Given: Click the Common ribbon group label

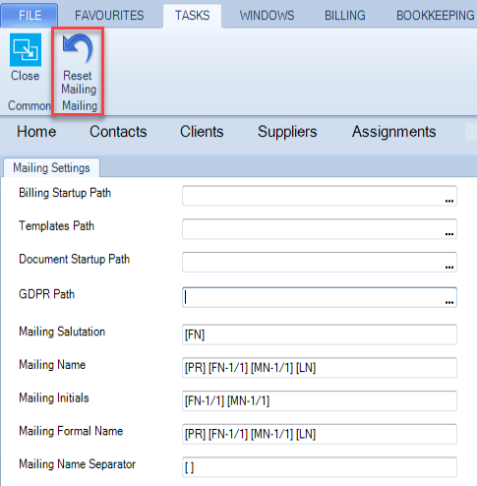Looking at the screenshot, I should 30,105.
